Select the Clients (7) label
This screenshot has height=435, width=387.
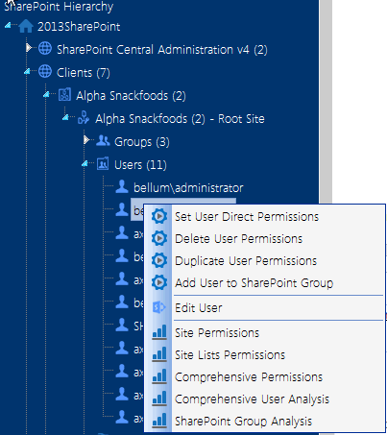[x=84, y=73]
